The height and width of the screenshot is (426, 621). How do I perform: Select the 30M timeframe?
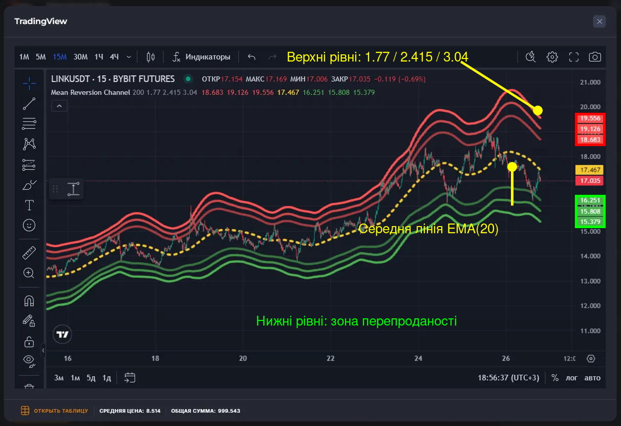[80, 57]
